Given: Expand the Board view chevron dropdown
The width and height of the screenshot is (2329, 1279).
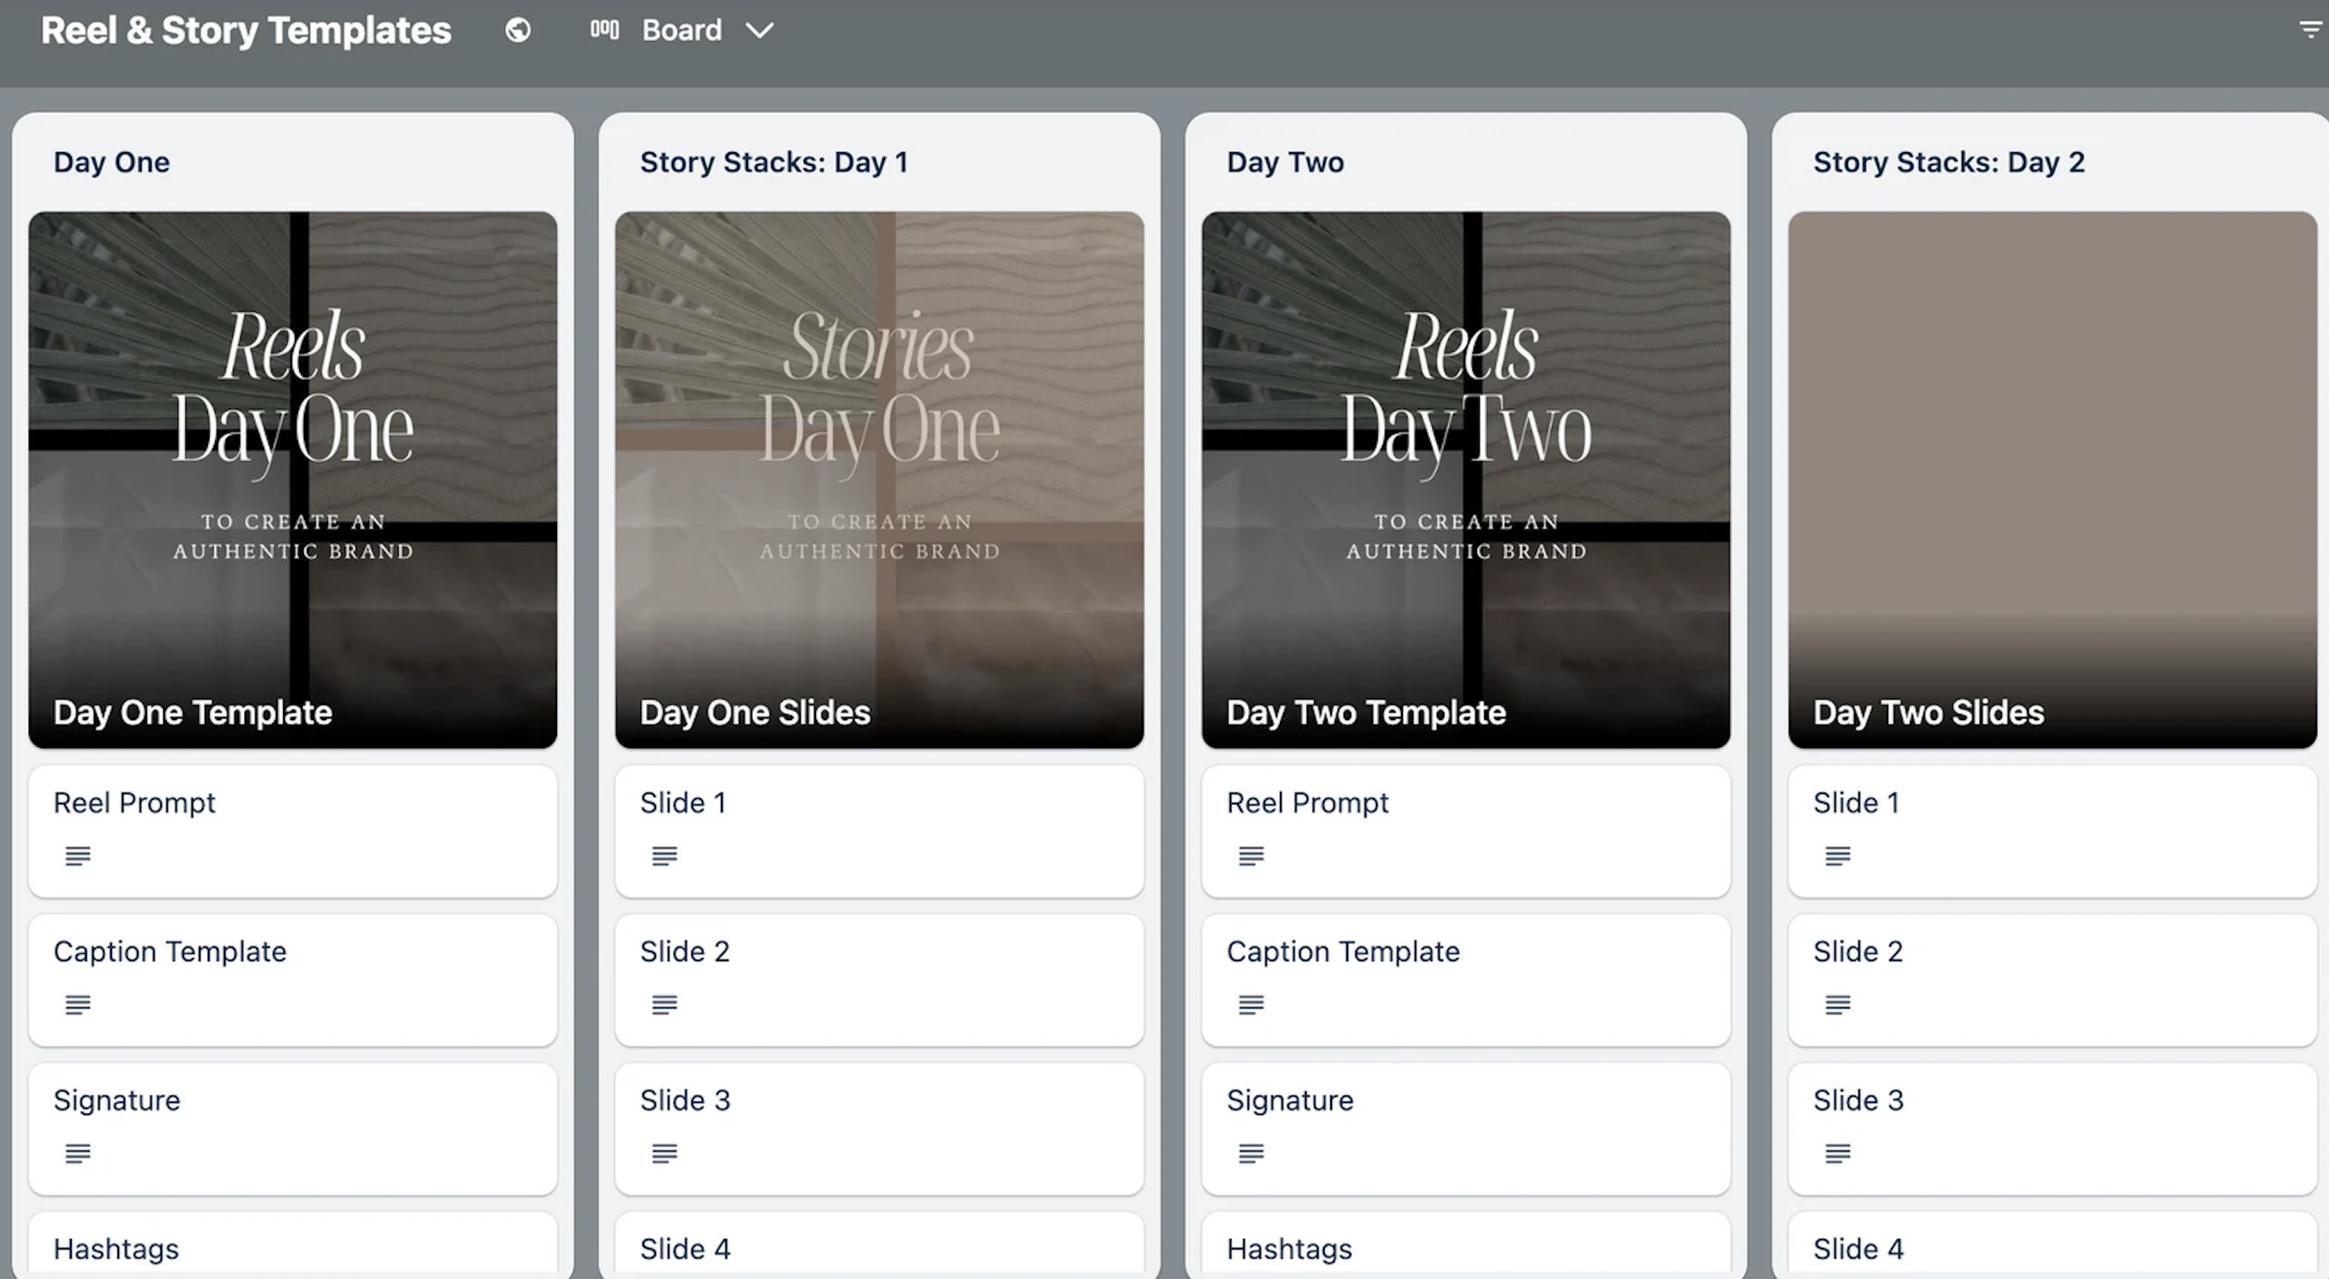Looking at the screenshot, I should [x=760, y=31].
